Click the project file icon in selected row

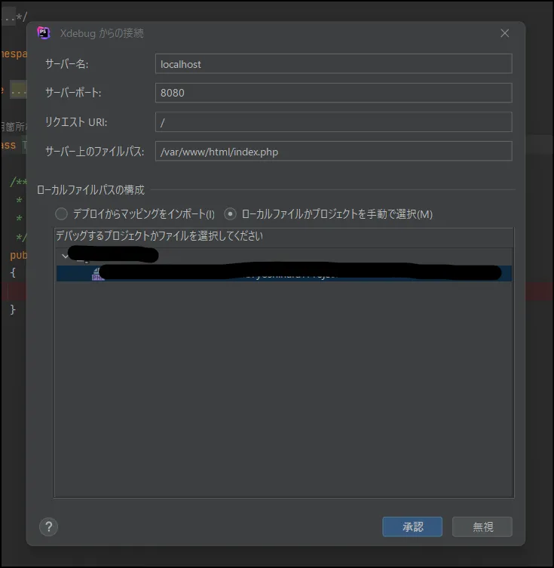point(97,273)
